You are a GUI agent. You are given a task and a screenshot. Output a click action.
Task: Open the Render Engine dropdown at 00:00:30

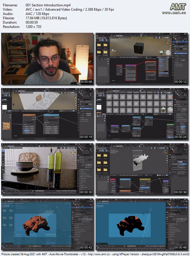[x=89, y=160]
